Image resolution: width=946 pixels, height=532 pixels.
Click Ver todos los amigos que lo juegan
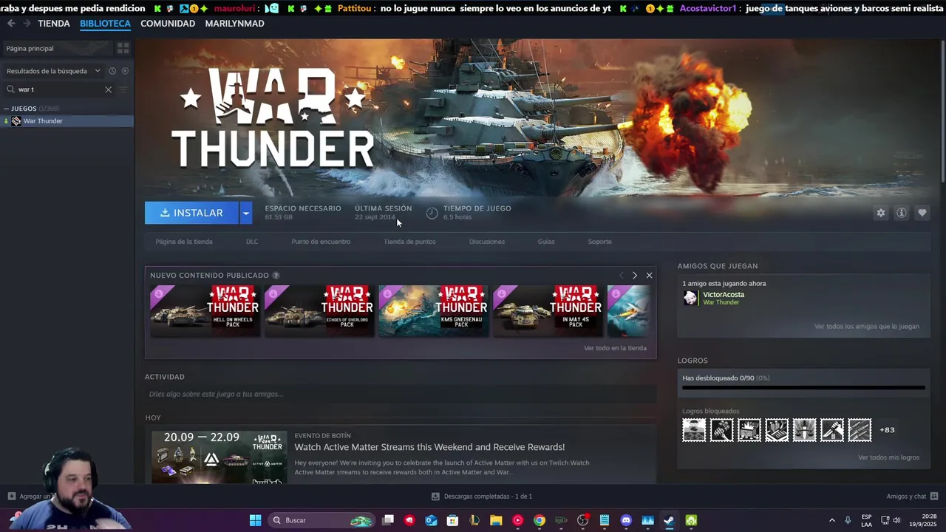pos(867,327)
